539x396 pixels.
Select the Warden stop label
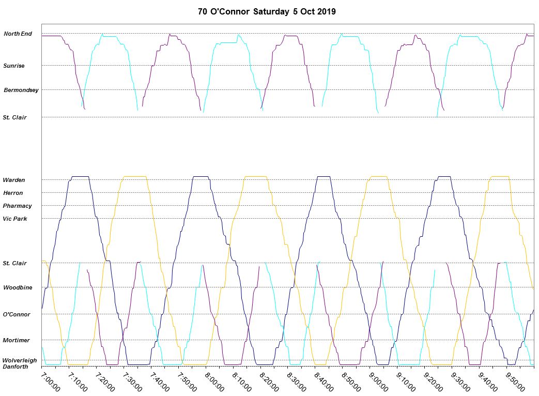point(14,180)
